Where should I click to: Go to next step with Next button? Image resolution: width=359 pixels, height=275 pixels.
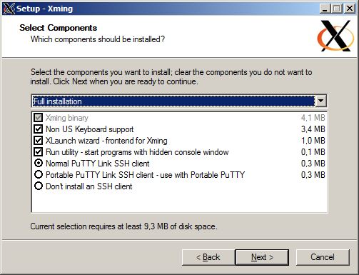click(x=262, y=257)
